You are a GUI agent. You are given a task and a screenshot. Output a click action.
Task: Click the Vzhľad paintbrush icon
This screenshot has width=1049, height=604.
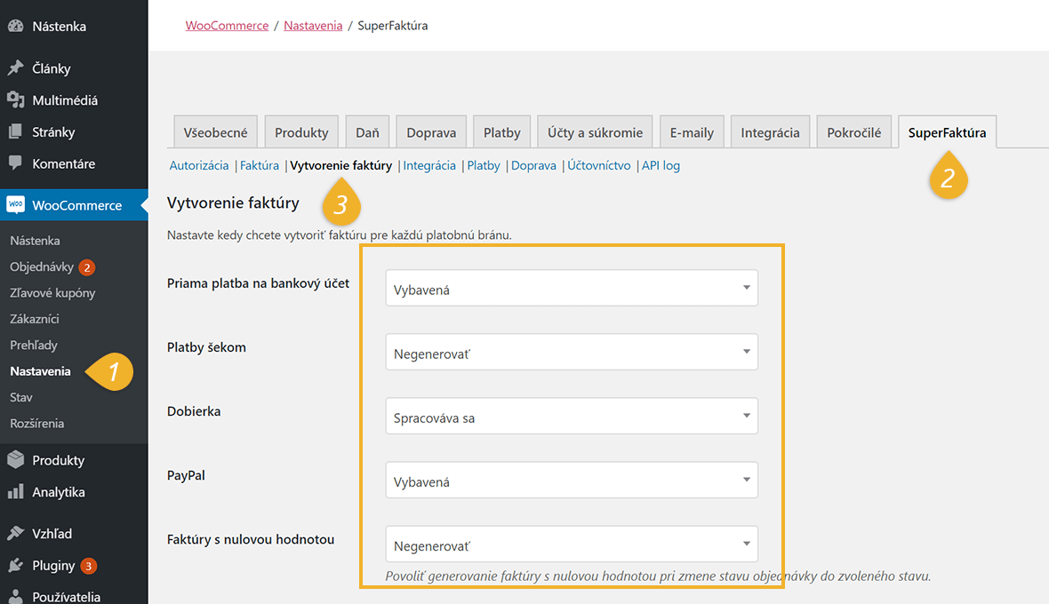click(15, 533)
